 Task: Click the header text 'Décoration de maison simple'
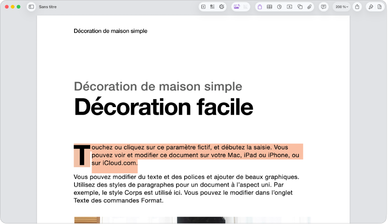coord(110,31)
